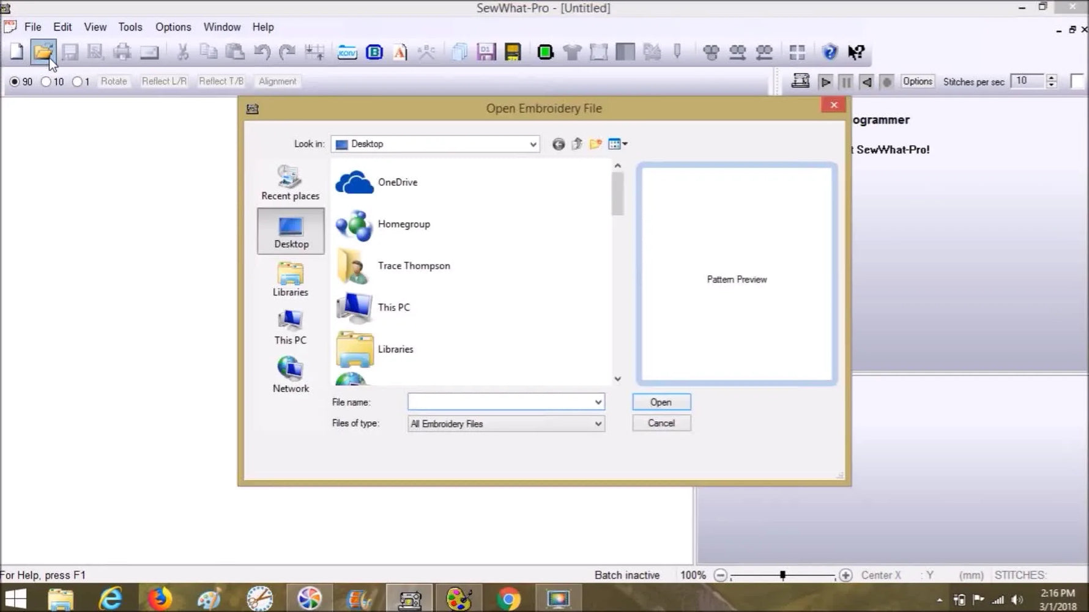Image resolution: width=1089 pixels, height=612 pixels.
Task: Click the sewing machine simulator icon
Action: pyautogui.click(x=800, y=81)
